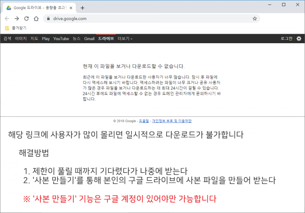Open 검색 in the Google bar
The width and height of the screenshot is (305, 213).
pos(7,39)
